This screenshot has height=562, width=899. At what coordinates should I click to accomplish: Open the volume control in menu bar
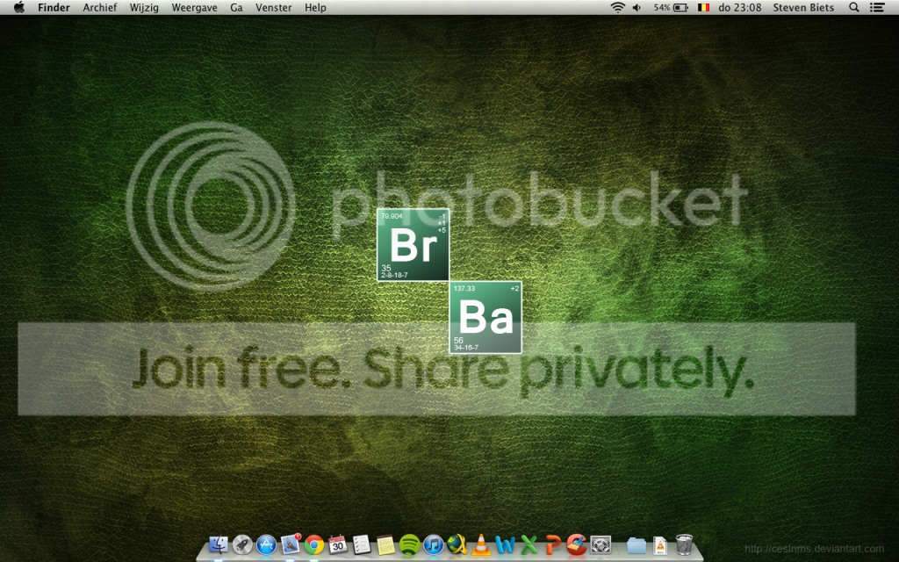637,7
